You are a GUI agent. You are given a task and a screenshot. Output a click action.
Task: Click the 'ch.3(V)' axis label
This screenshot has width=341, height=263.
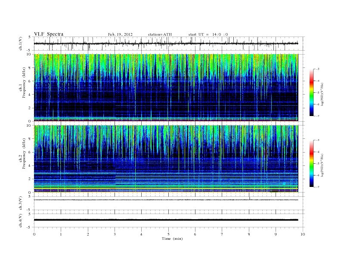coord(20,203)
